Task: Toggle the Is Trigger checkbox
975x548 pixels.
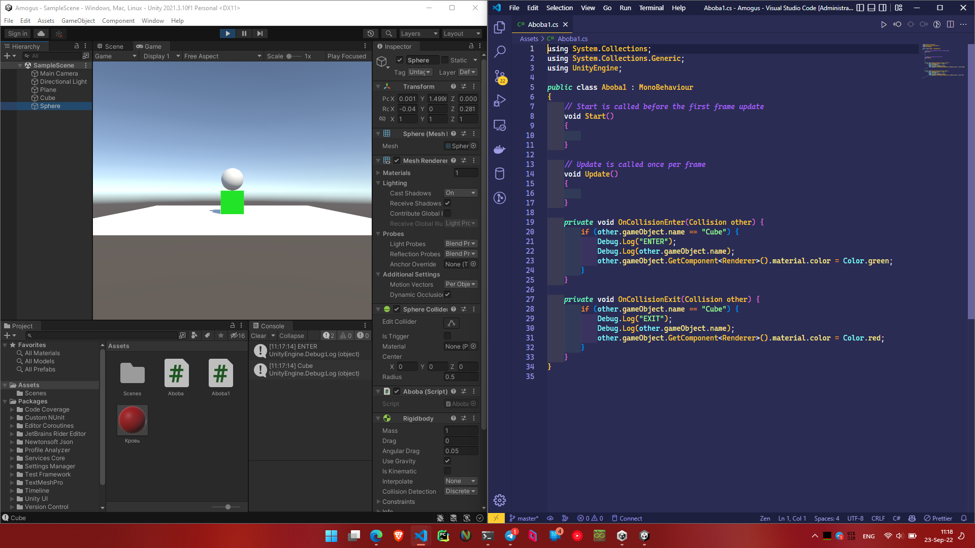Action: 447,336
